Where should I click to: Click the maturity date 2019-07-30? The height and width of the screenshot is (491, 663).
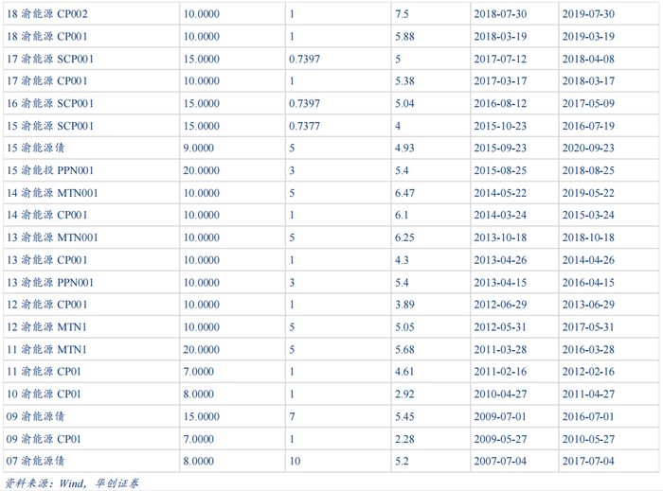[588, 14]
